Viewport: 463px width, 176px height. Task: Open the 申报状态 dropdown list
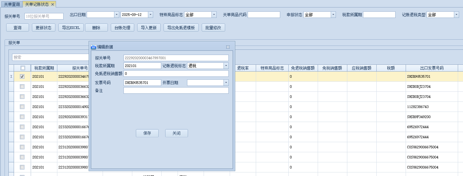tap(333, 15)
